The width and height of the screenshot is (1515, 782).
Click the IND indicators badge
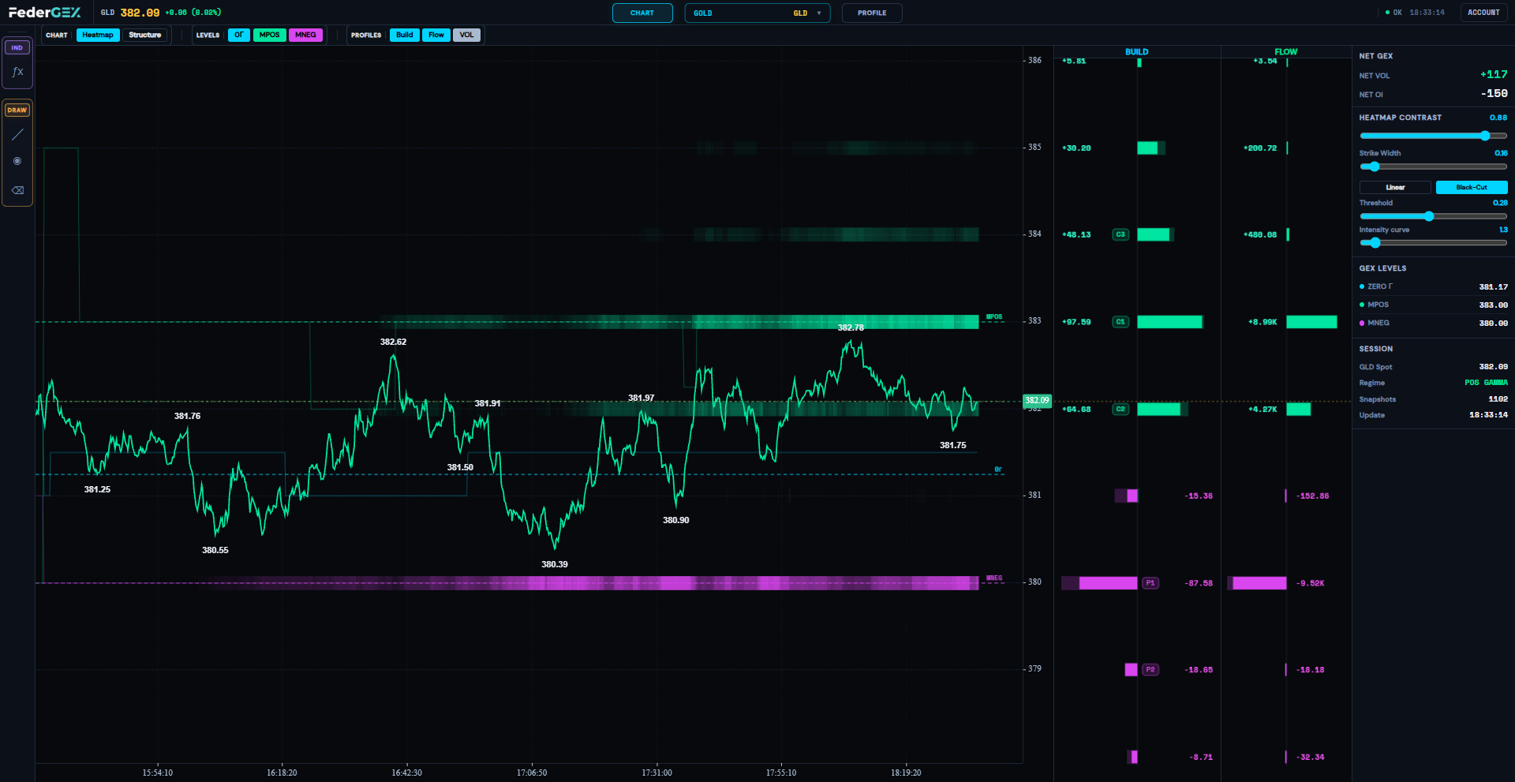[x=17, y=47]
